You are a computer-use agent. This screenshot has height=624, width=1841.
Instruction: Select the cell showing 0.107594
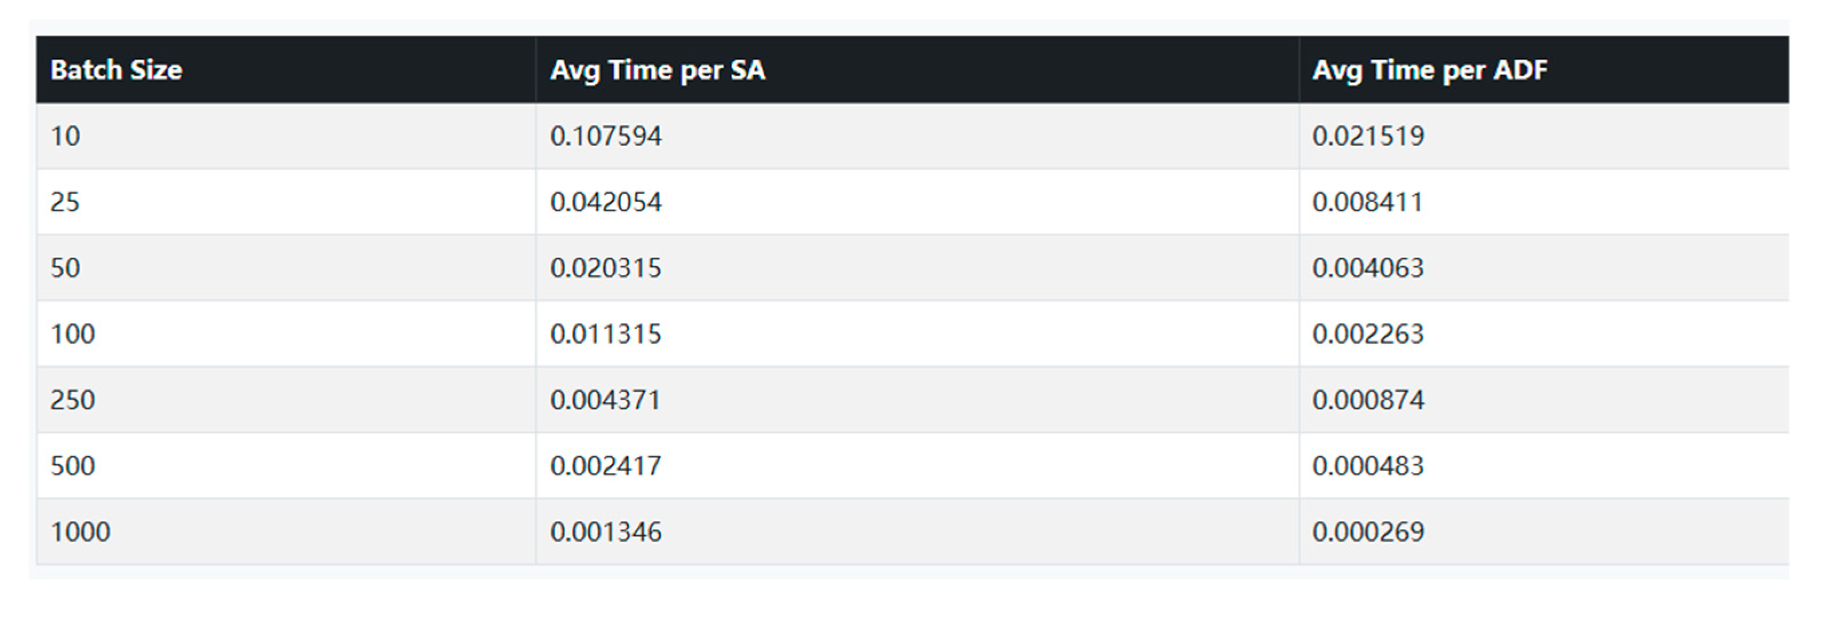pyautogui.click(x=606, y=136)
